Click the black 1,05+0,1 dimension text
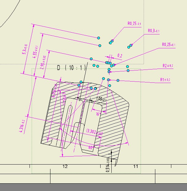This screenshot has height=191, width=187. pos(101,99)
